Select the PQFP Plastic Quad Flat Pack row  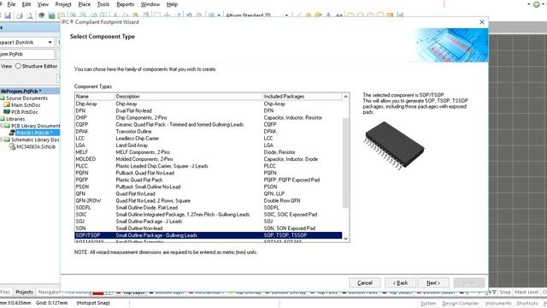tap(209, 180)
